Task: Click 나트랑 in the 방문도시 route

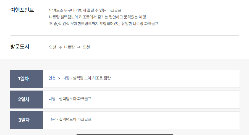Action: 69,47
